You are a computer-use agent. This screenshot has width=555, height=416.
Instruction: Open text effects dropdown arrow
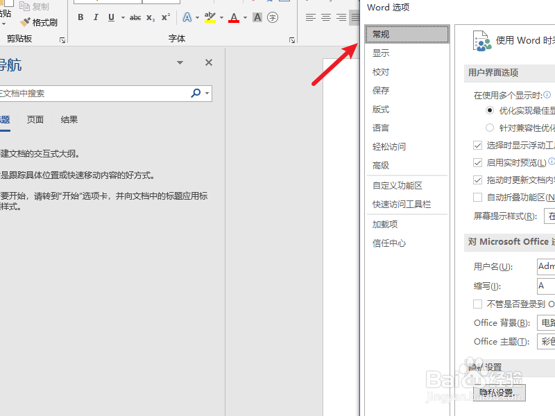click(x=197, y=17)
